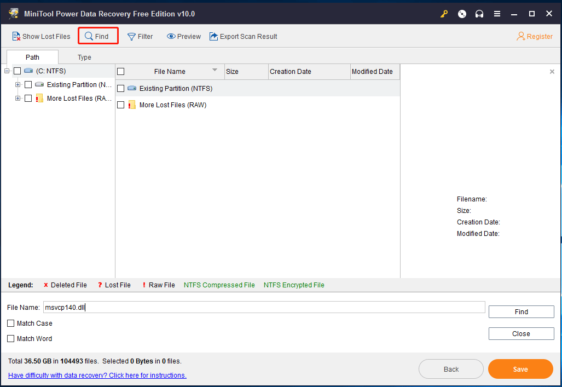
Task: Click More Lost Files (RAW) folder icon in list
Action: click(x=132, y=105)
